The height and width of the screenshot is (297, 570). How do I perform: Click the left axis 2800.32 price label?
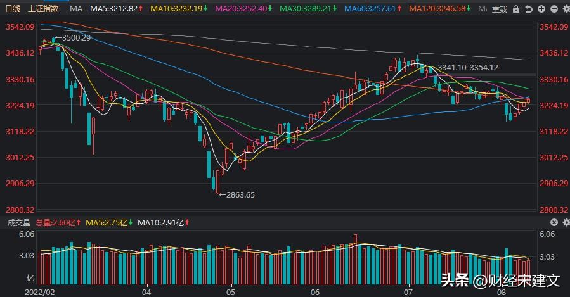point(20,210)
